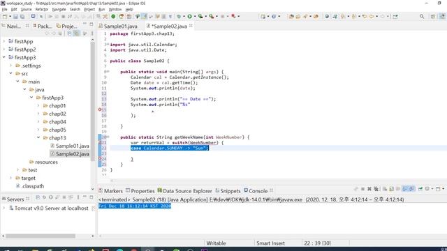Viewport: 447px width, 251px height.
Task: Switch to the Markers tab
Action: click(x=110, y=190)
